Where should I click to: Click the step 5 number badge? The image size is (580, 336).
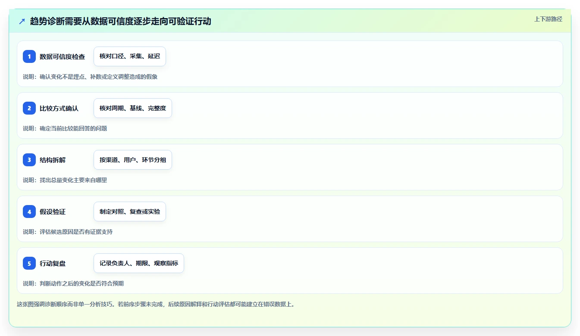click(x=29, y=263)
